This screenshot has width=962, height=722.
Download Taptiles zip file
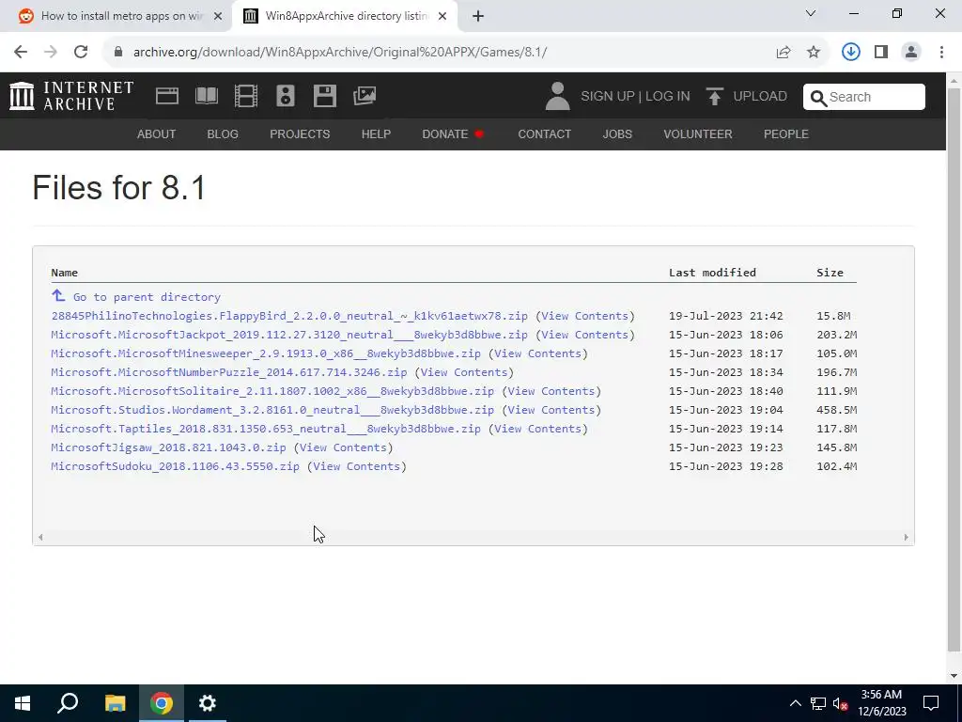266,429
